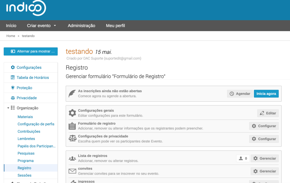Viewport: 290px width, 183px height.
Task: Click Criado por DAC Suporte text
Action: coord(104,58)
